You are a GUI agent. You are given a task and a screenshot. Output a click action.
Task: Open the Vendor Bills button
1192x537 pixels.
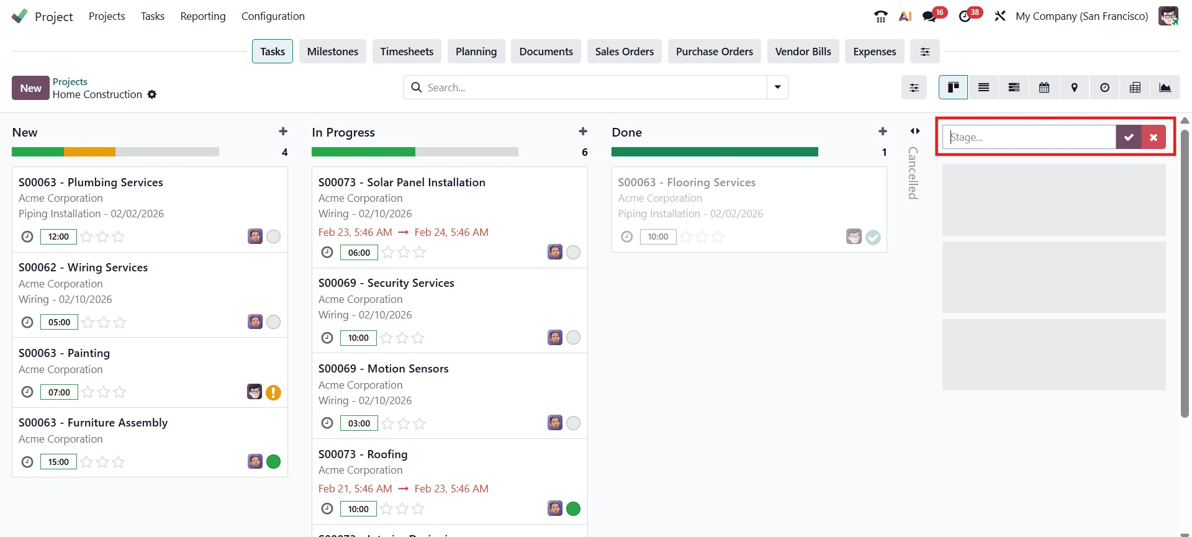click(803, 52)
